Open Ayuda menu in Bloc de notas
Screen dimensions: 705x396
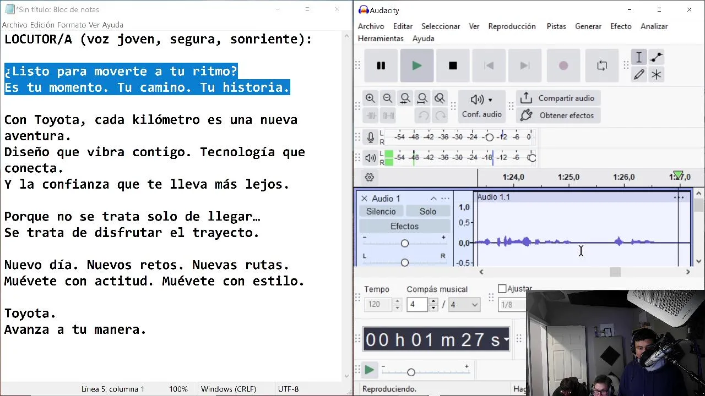(112, 25)
